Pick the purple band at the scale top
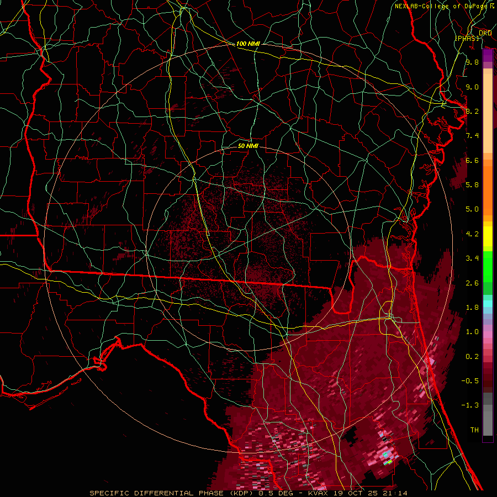 point(488,56)
